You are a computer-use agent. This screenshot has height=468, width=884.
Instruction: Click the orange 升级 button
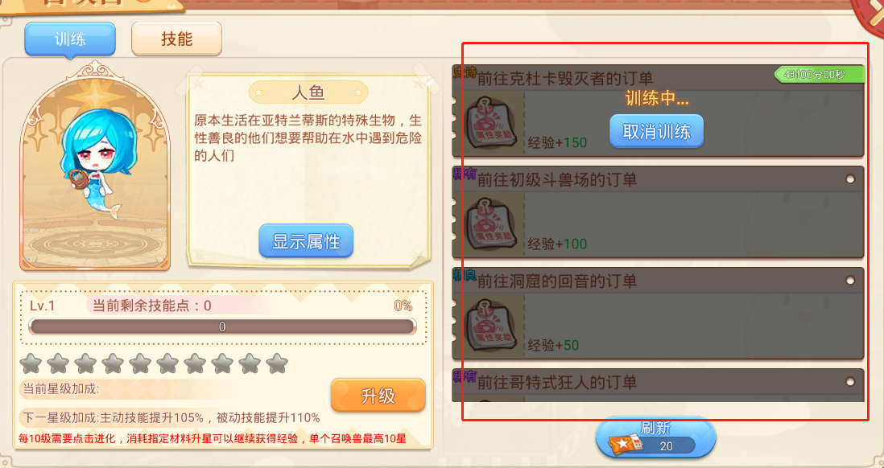[378, 396]
